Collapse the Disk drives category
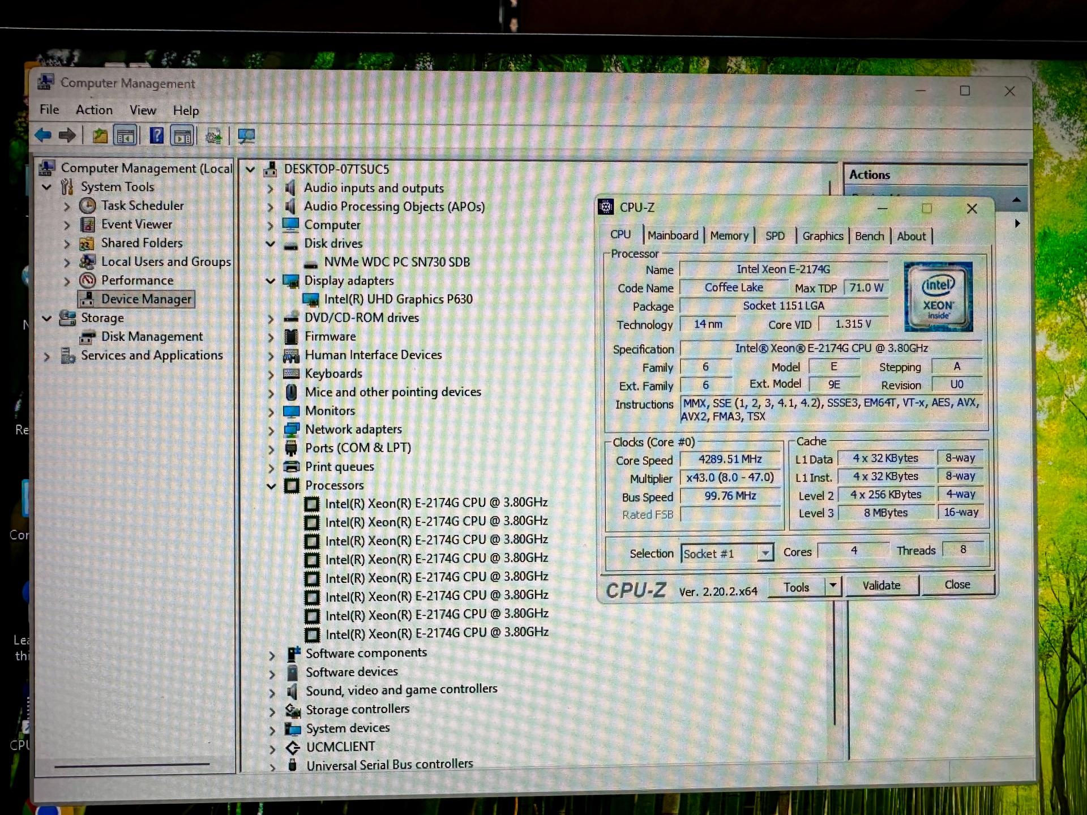 [x=271, y=244]
